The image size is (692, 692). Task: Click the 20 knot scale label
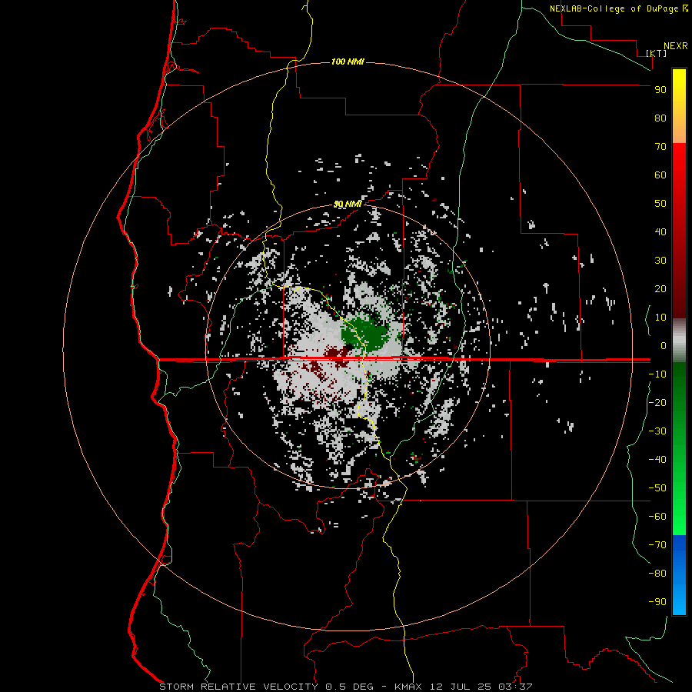(x=660, y=289)
